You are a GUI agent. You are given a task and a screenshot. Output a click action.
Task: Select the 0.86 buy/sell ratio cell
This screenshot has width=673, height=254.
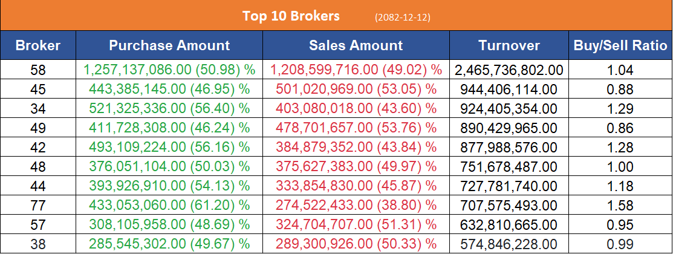click(x=620, y=128)
